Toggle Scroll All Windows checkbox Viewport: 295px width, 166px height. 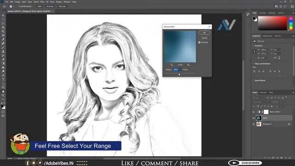click(x=18, y=6)
